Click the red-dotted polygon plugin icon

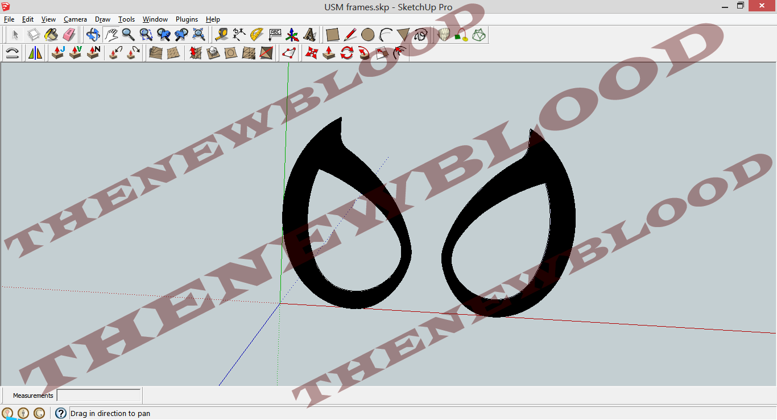289,53
